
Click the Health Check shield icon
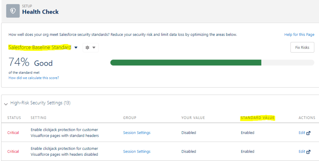13,11
